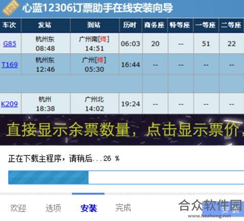Click G85 business seat count 20

pos(155,44)
